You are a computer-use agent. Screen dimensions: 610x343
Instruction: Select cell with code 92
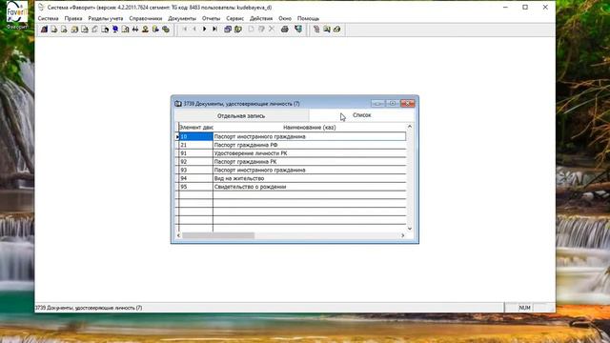pos(196,162)
